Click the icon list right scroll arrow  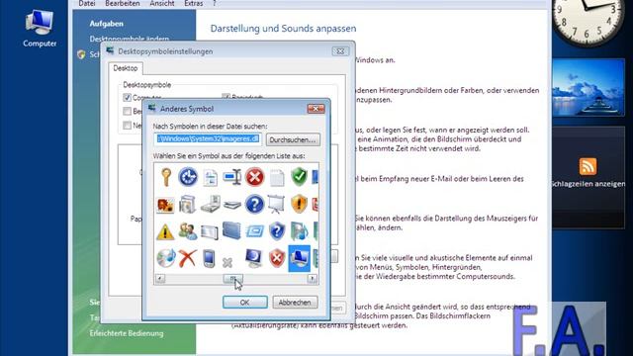point(313,279)
